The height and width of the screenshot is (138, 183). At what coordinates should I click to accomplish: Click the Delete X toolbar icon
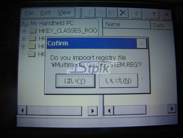[x=123, y=13]
